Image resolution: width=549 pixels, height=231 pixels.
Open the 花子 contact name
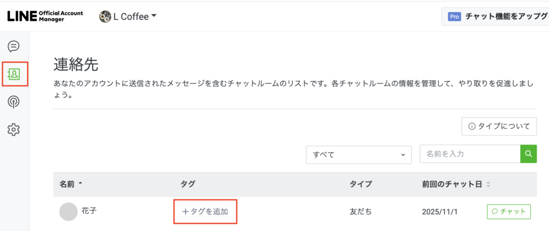(x=89, y=211)
